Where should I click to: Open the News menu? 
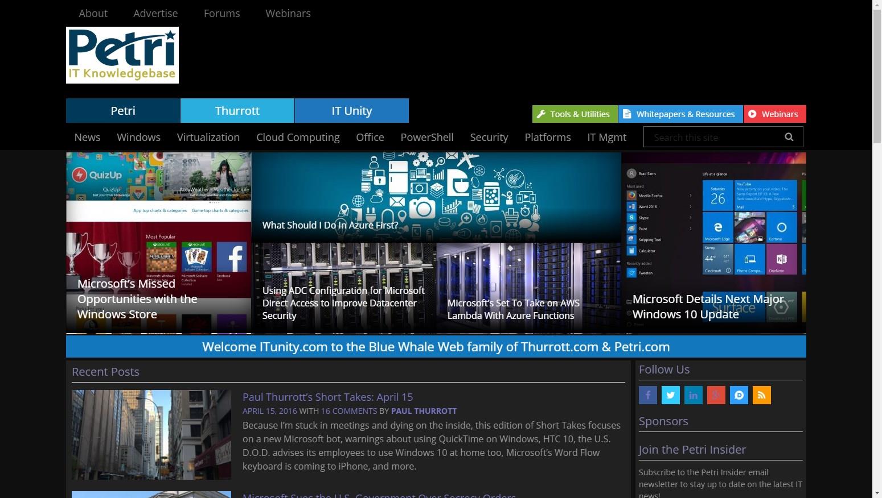point(87,137)
